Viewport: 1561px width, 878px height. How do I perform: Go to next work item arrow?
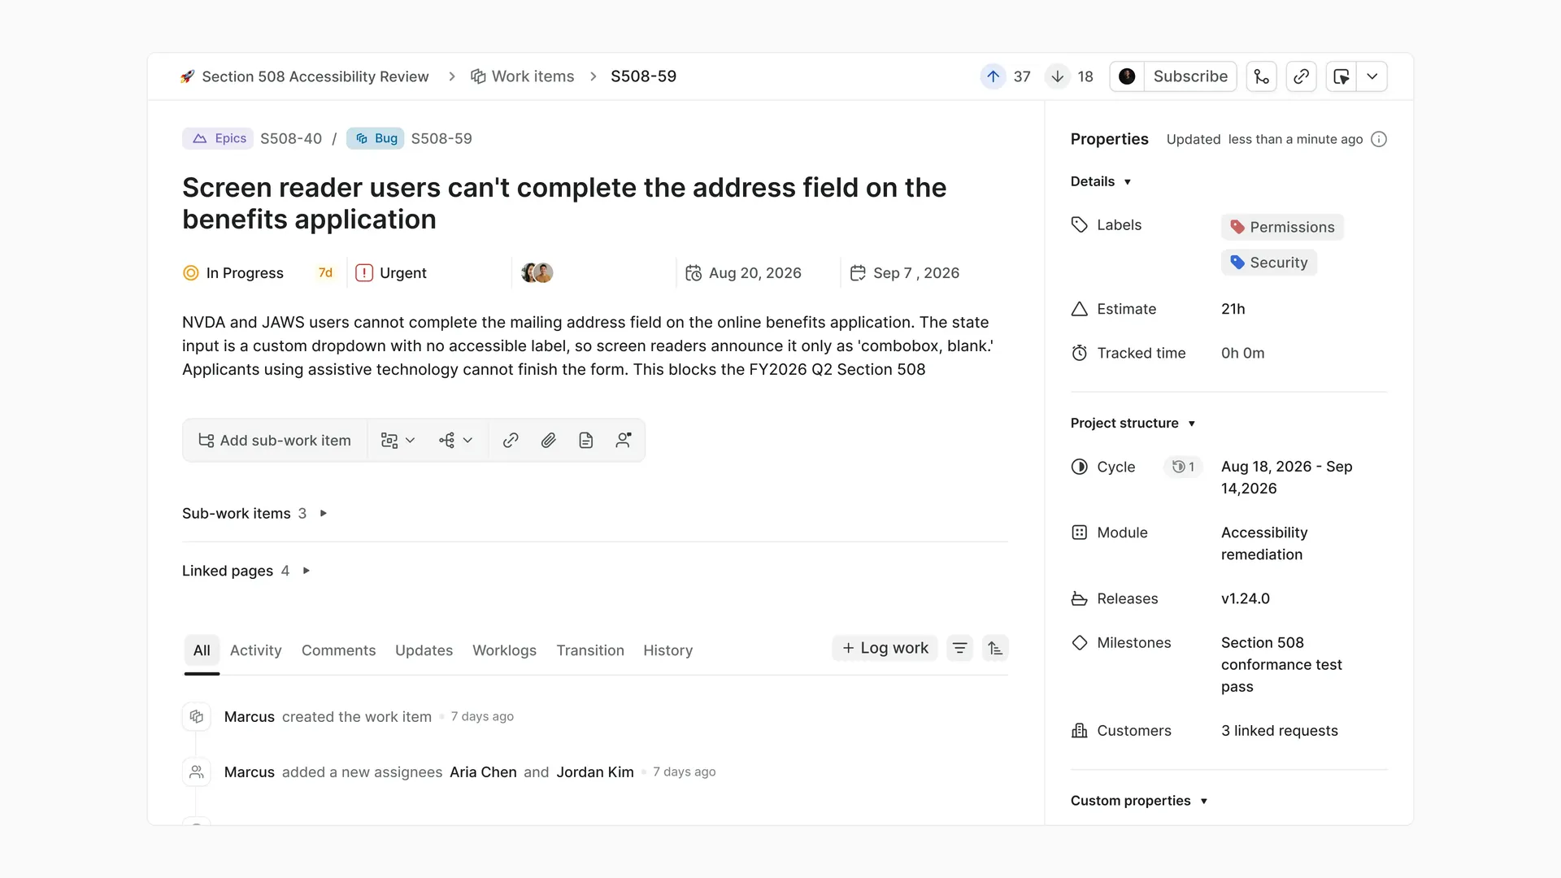(x=1057, y=76)
